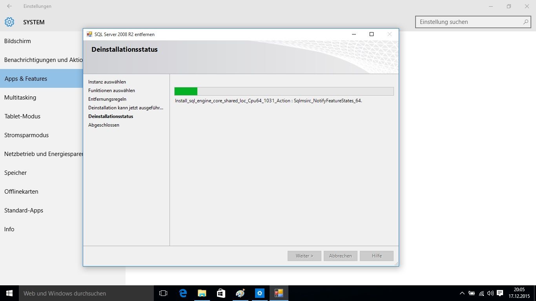Viewport: 536px width, 301px height.
Task: Minimize the SQL Server setup window
Action: (x=354, y=34)
